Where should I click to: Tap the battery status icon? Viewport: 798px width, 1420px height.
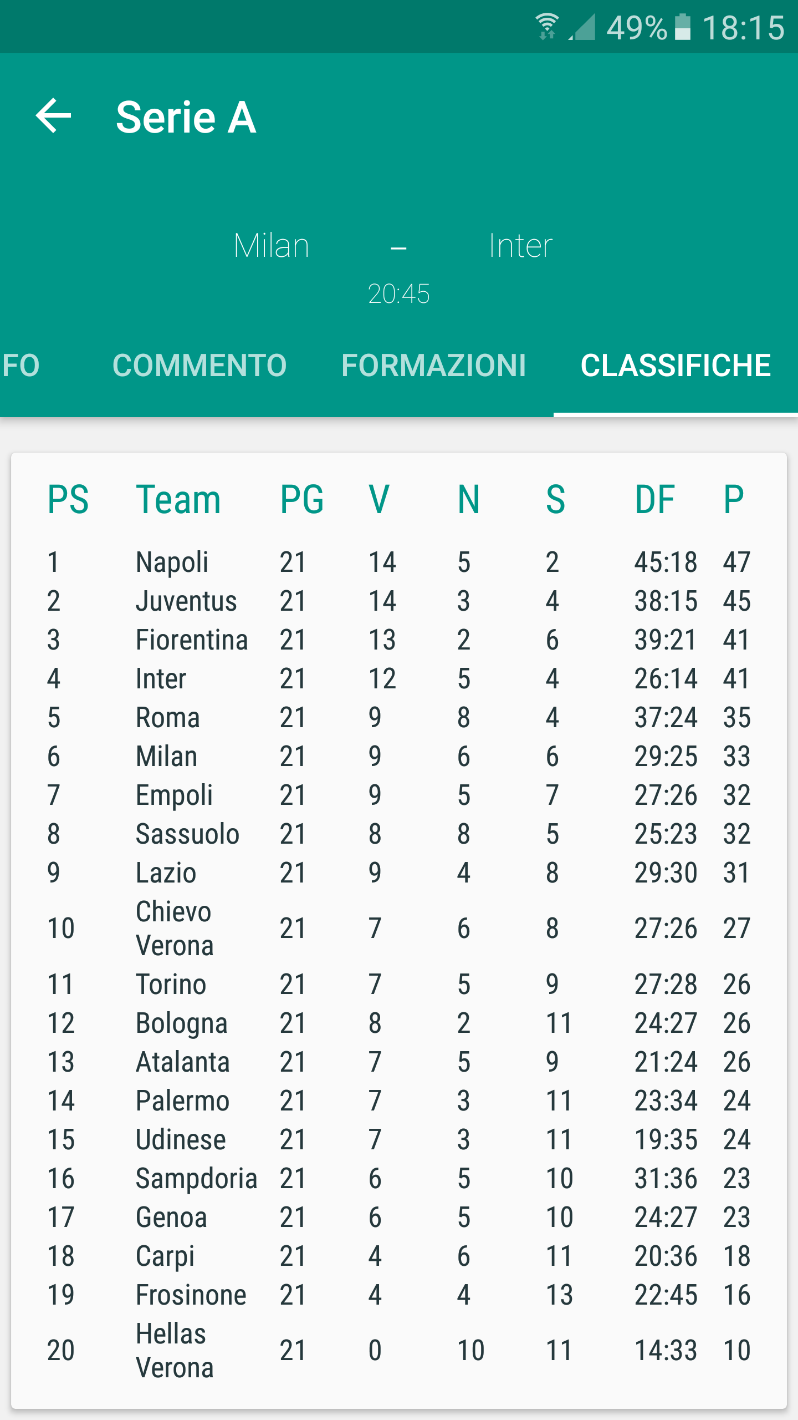click(x=683, y=27)
